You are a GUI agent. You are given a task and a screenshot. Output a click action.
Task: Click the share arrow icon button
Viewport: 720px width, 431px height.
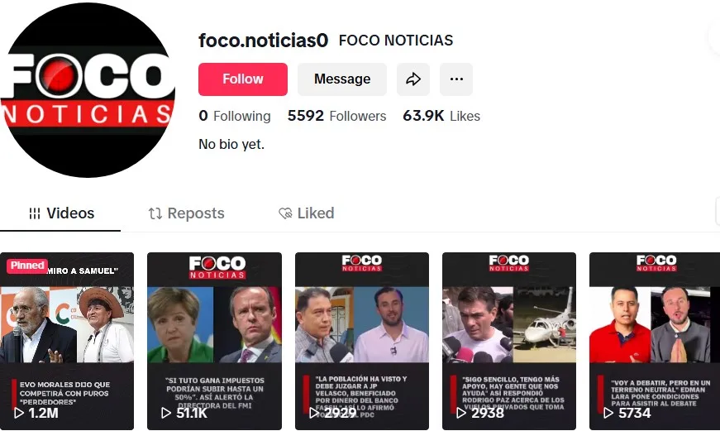pos(412,79)
